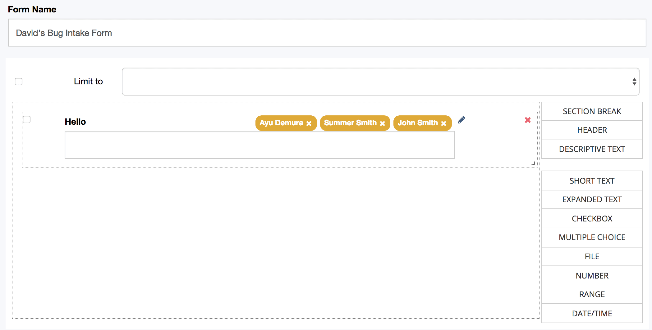
Task: Add a FILE upload field
Action: pos(592,256)
